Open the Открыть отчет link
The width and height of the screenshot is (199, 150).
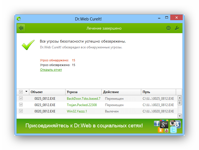pos(51,70)
